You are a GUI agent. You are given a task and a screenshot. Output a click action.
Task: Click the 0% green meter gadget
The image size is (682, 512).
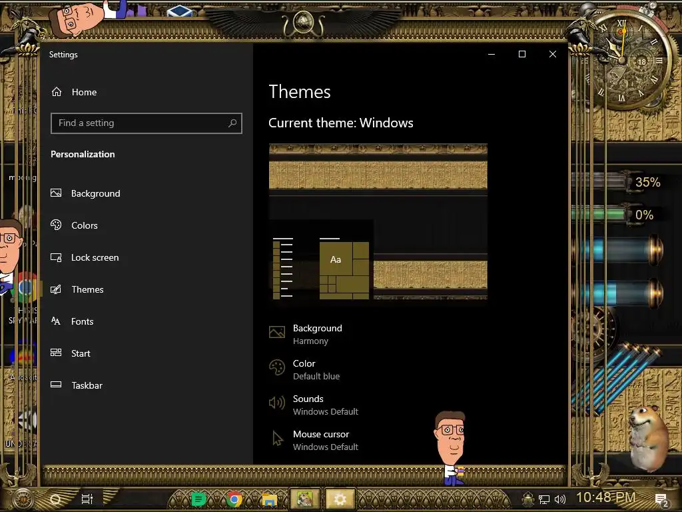coord(615,214)
